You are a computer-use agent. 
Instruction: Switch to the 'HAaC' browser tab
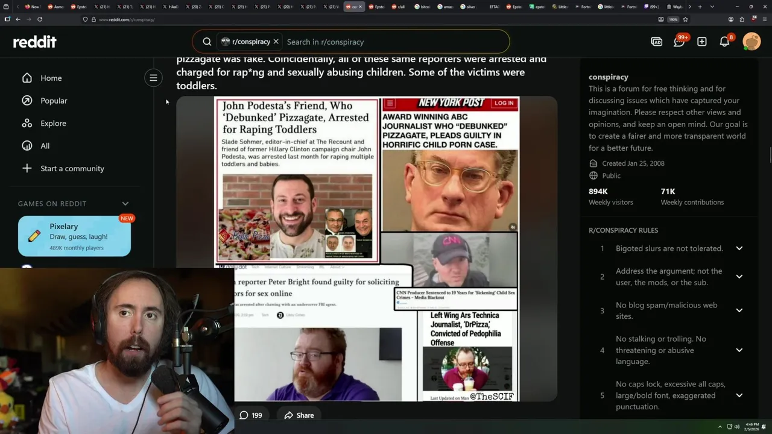[x=170, y=7]
